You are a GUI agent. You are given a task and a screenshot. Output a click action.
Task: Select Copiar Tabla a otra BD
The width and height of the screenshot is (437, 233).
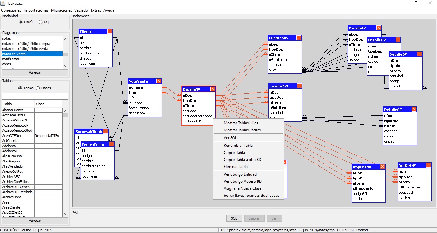pyautogui.click(x=248, y=160)
